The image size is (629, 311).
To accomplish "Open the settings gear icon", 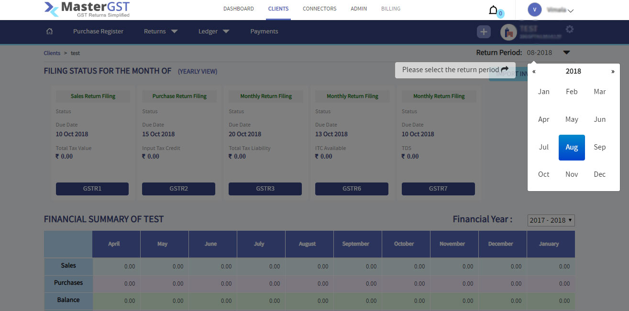I will (569, 30).
